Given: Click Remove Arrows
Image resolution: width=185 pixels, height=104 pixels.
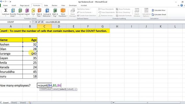Looking at the screenshot, I should pos(106,16).
